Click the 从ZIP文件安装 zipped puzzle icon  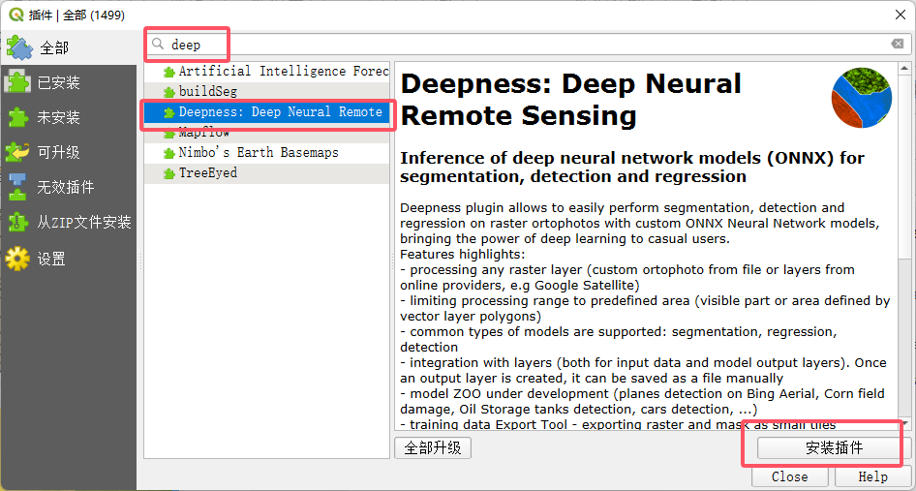tap(17, 223)
